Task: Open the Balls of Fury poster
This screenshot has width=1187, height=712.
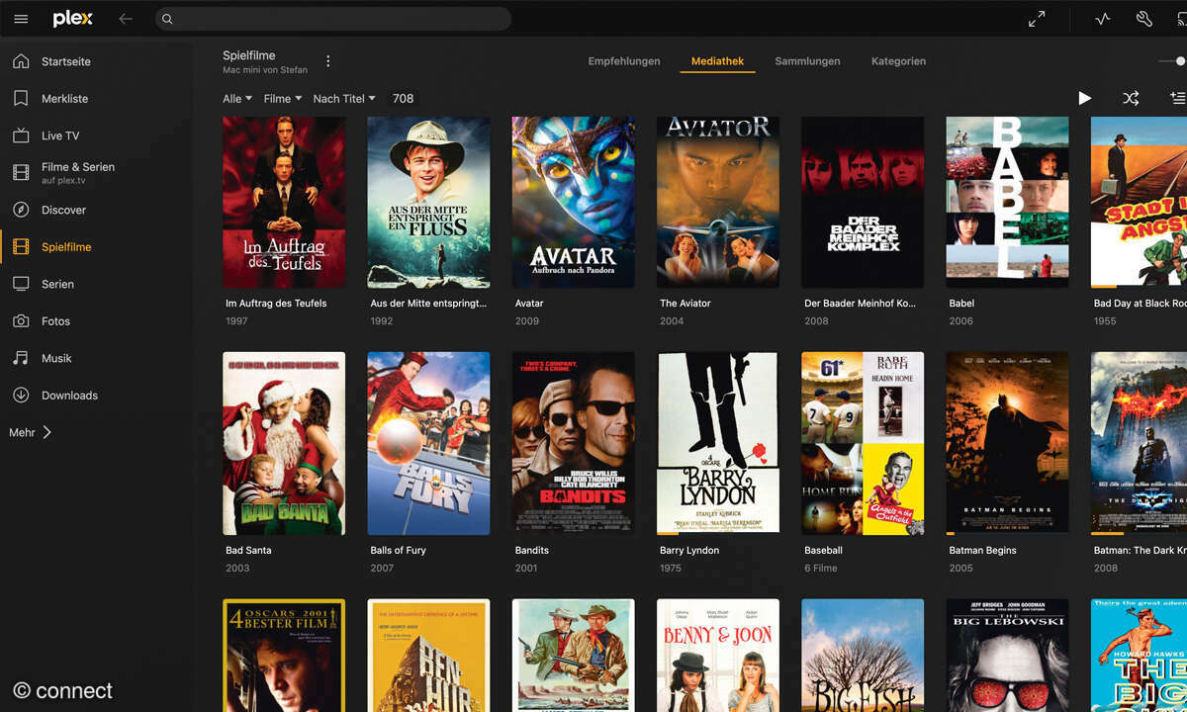Action: tap(428, 443)
